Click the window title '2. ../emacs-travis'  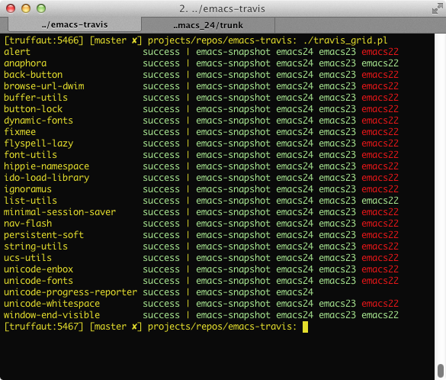coord(222,9)
